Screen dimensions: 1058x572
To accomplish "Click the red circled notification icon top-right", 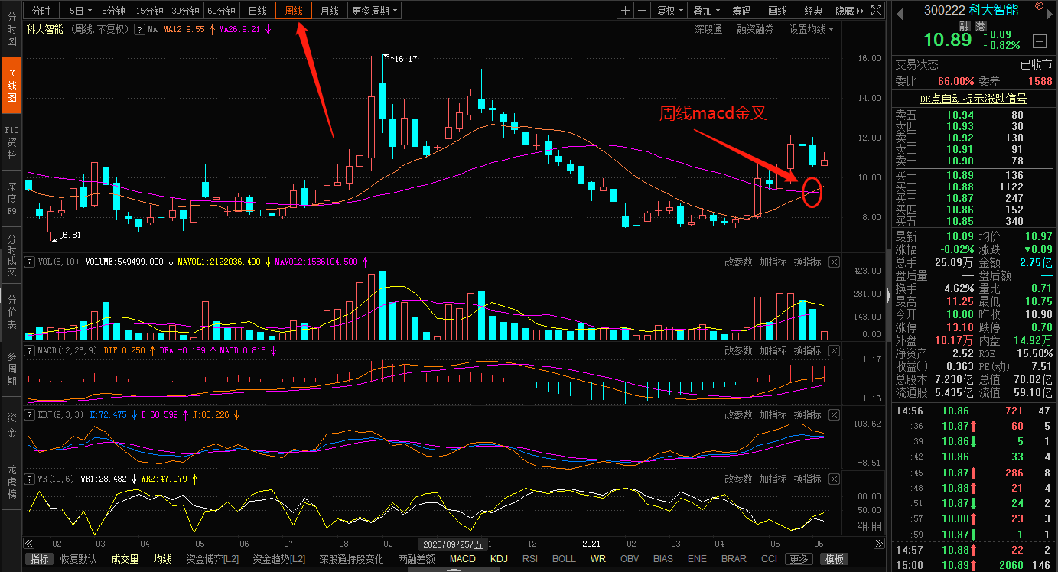I will click(x=1039, y=6).
